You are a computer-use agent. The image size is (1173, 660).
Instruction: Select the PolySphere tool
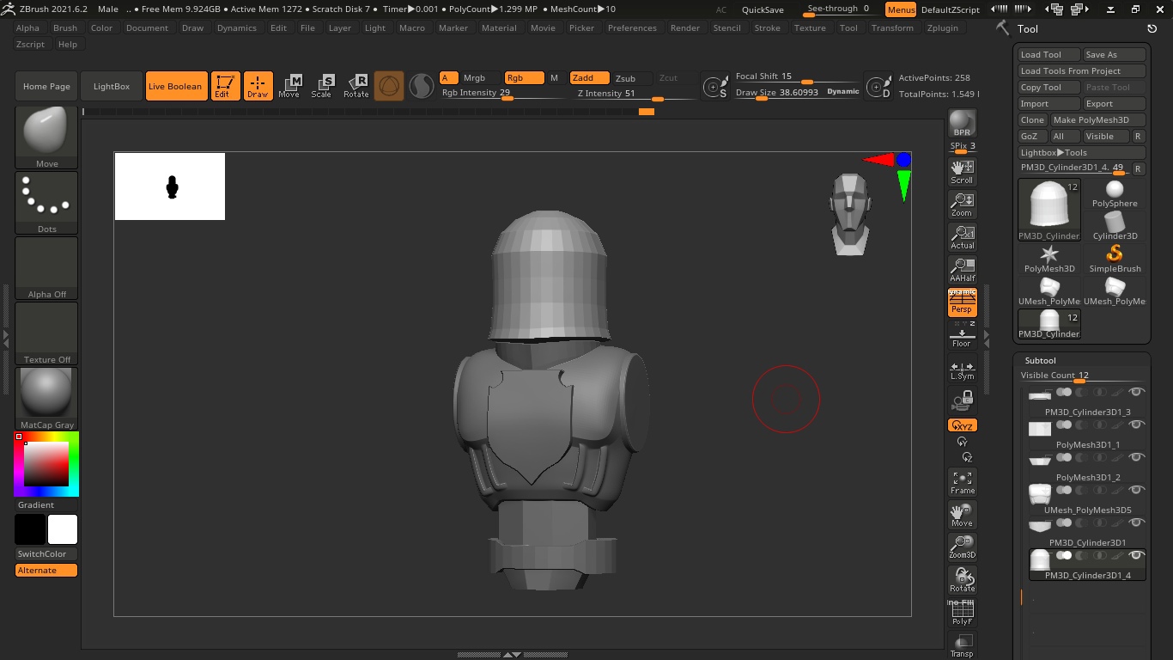(1115, 194)
